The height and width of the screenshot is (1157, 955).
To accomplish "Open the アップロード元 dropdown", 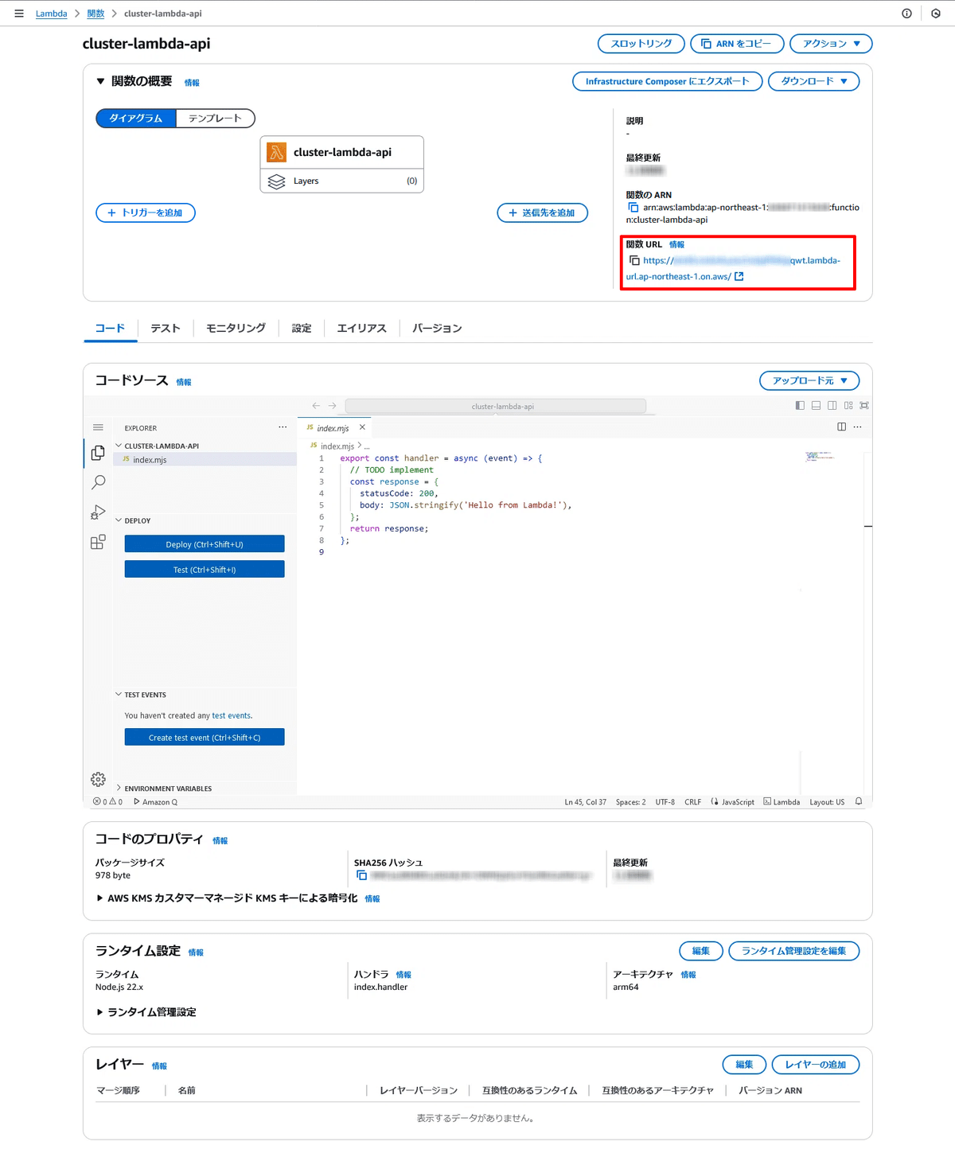I will pos(809,380).
